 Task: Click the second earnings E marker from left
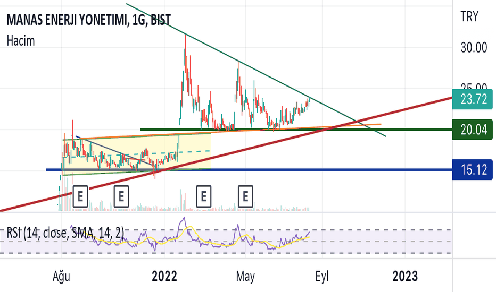pos(121,196)
